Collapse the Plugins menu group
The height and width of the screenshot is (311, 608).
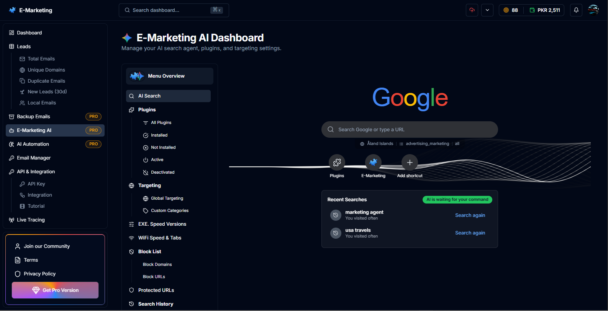147,110
